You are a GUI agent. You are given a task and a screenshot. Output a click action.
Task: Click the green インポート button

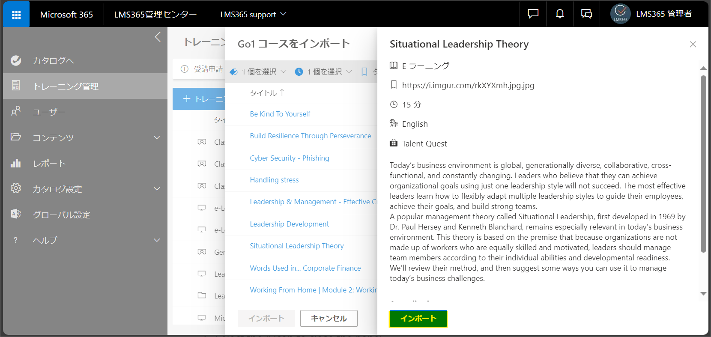pyautogui.click(x=418, y=319)
